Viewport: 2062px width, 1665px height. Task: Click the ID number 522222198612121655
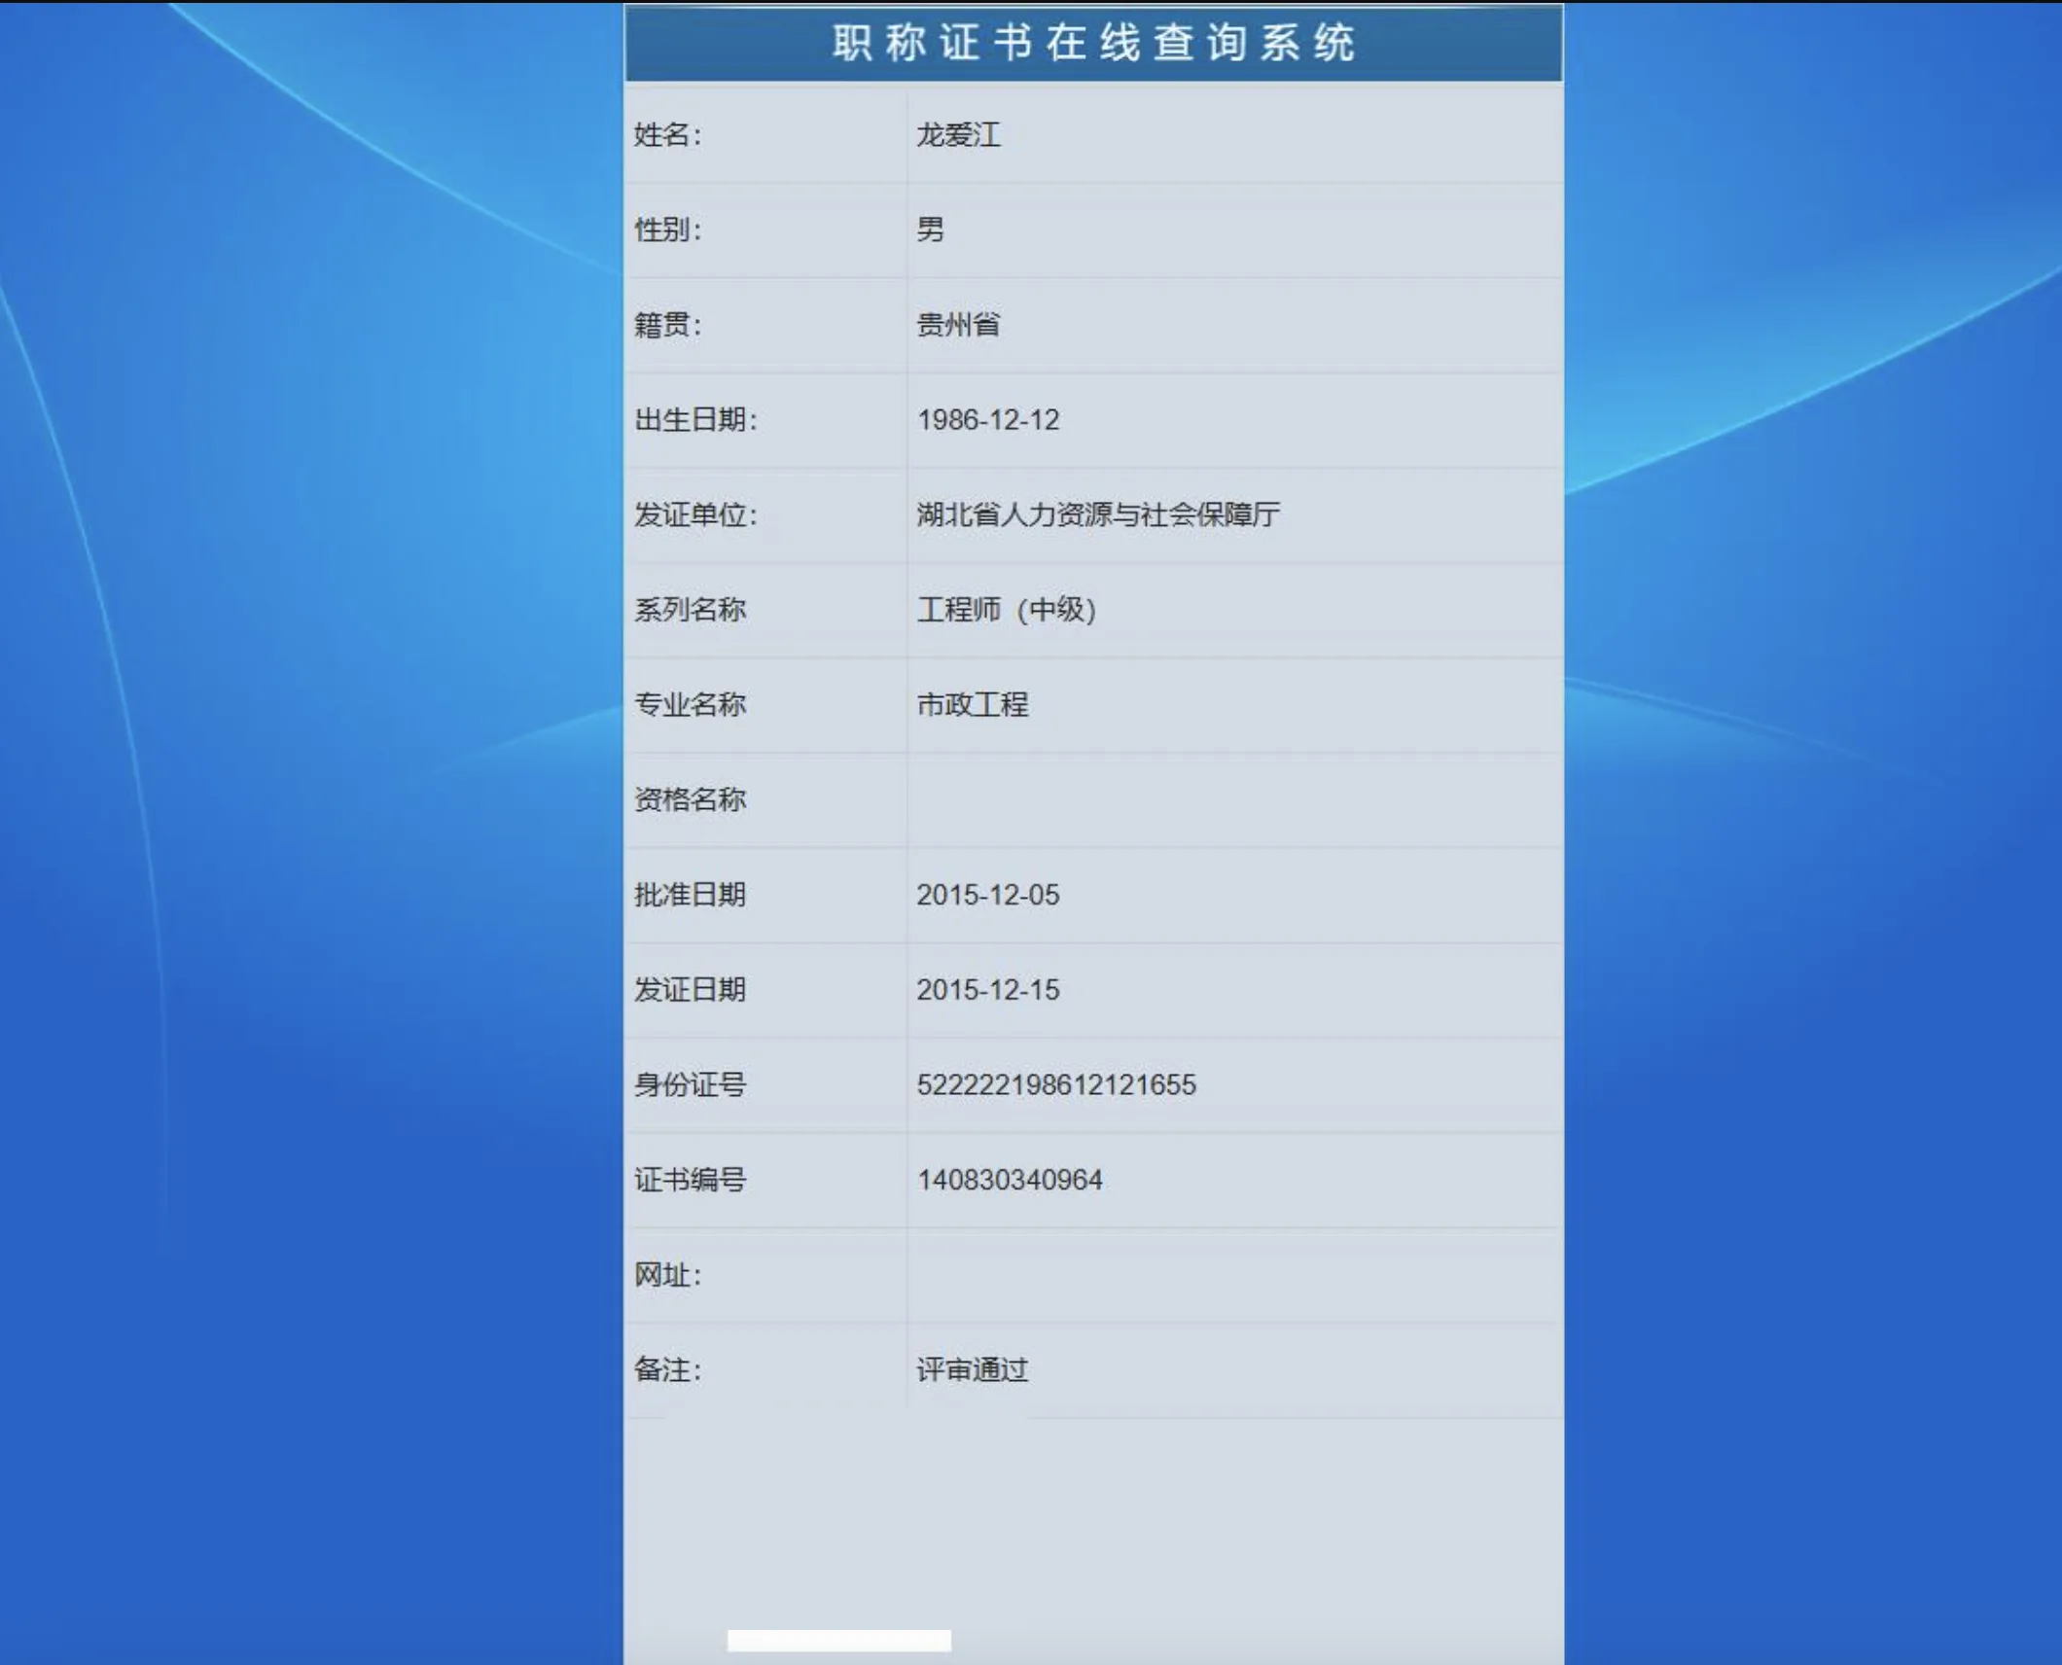(1056, 1084)
